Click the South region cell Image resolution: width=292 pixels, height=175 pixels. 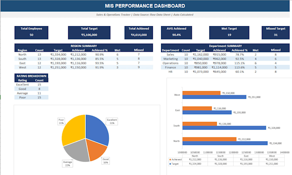click(22, 59)
